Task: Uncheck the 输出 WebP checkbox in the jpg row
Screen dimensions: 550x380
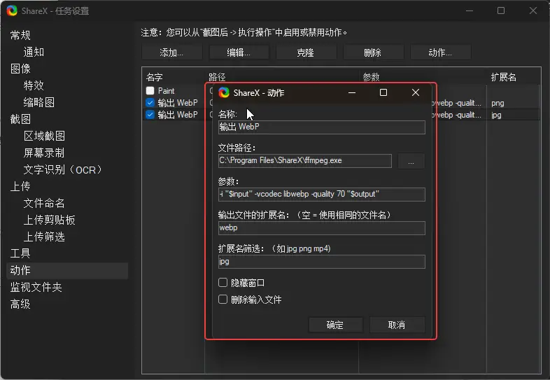Action: [150, 115]
